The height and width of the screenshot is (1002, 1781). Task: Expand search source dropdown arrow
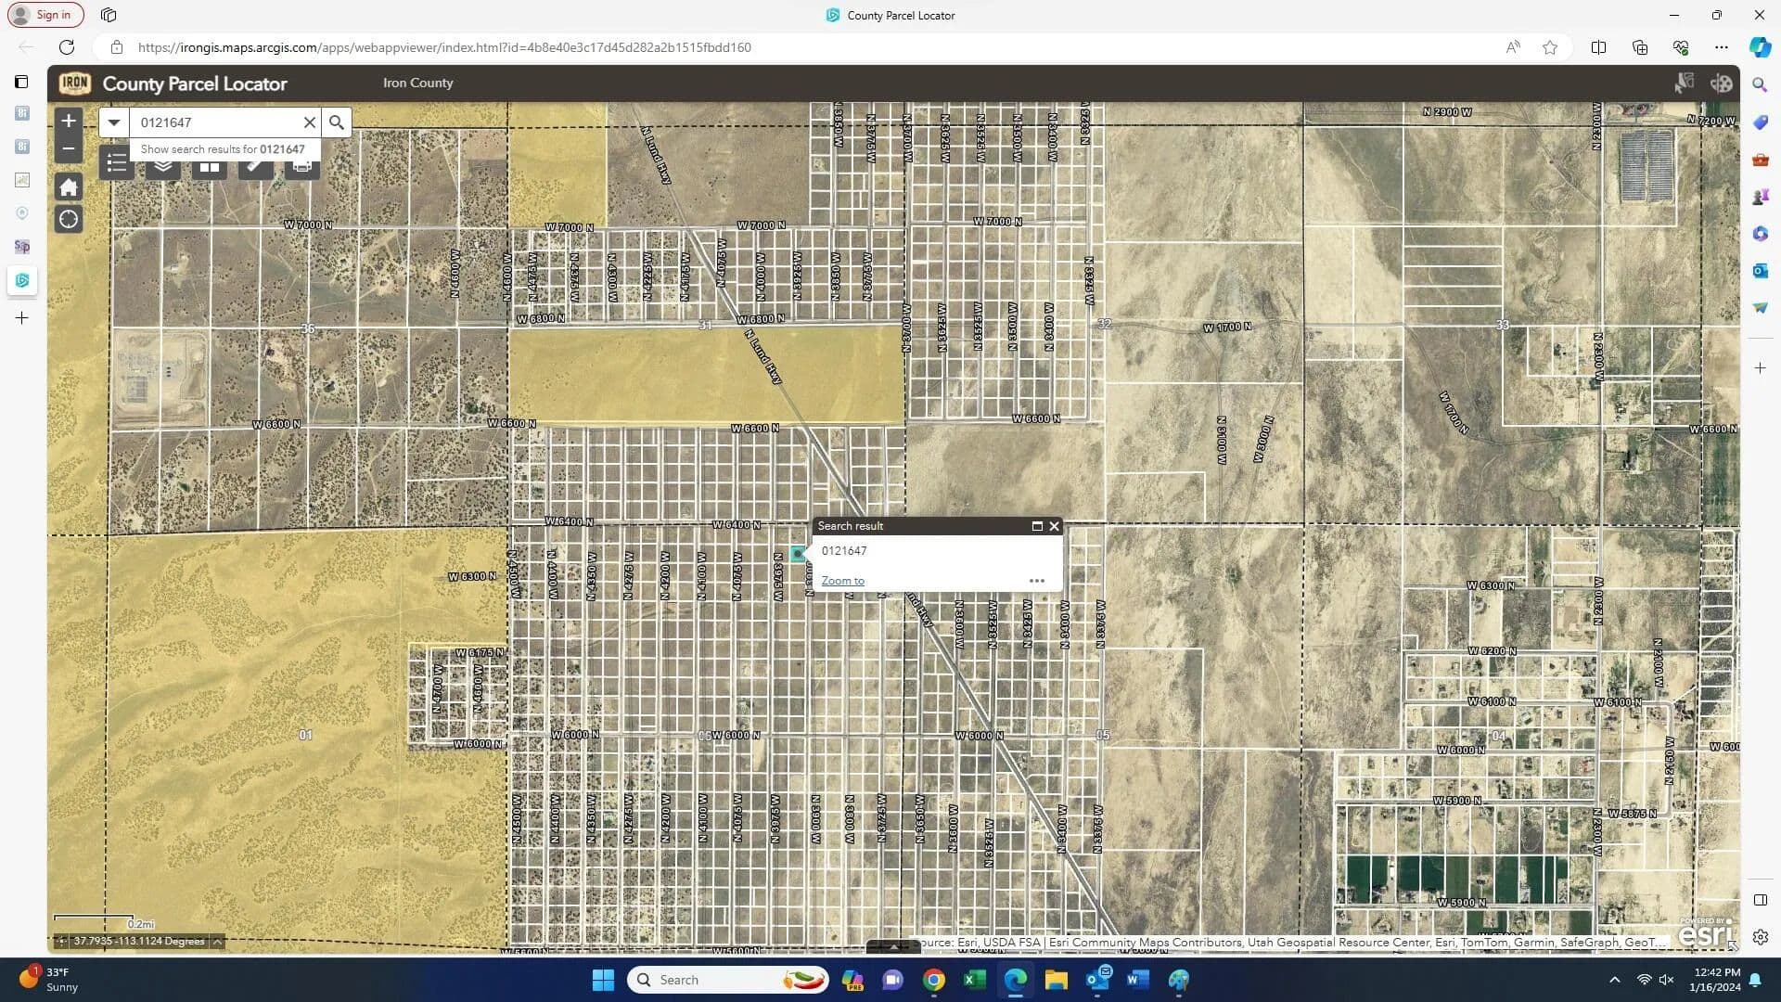(x=114, y=122)
